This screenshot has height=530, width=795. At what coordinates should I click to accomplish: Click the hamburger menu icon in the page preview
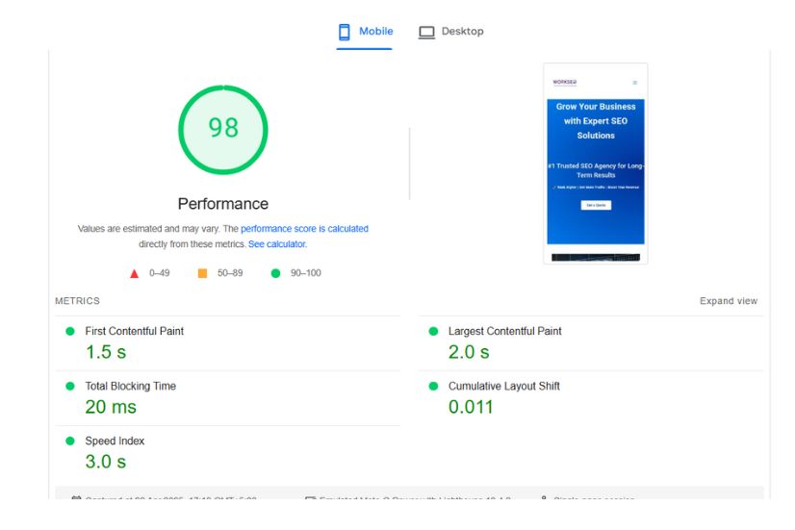tap(634, 83)
